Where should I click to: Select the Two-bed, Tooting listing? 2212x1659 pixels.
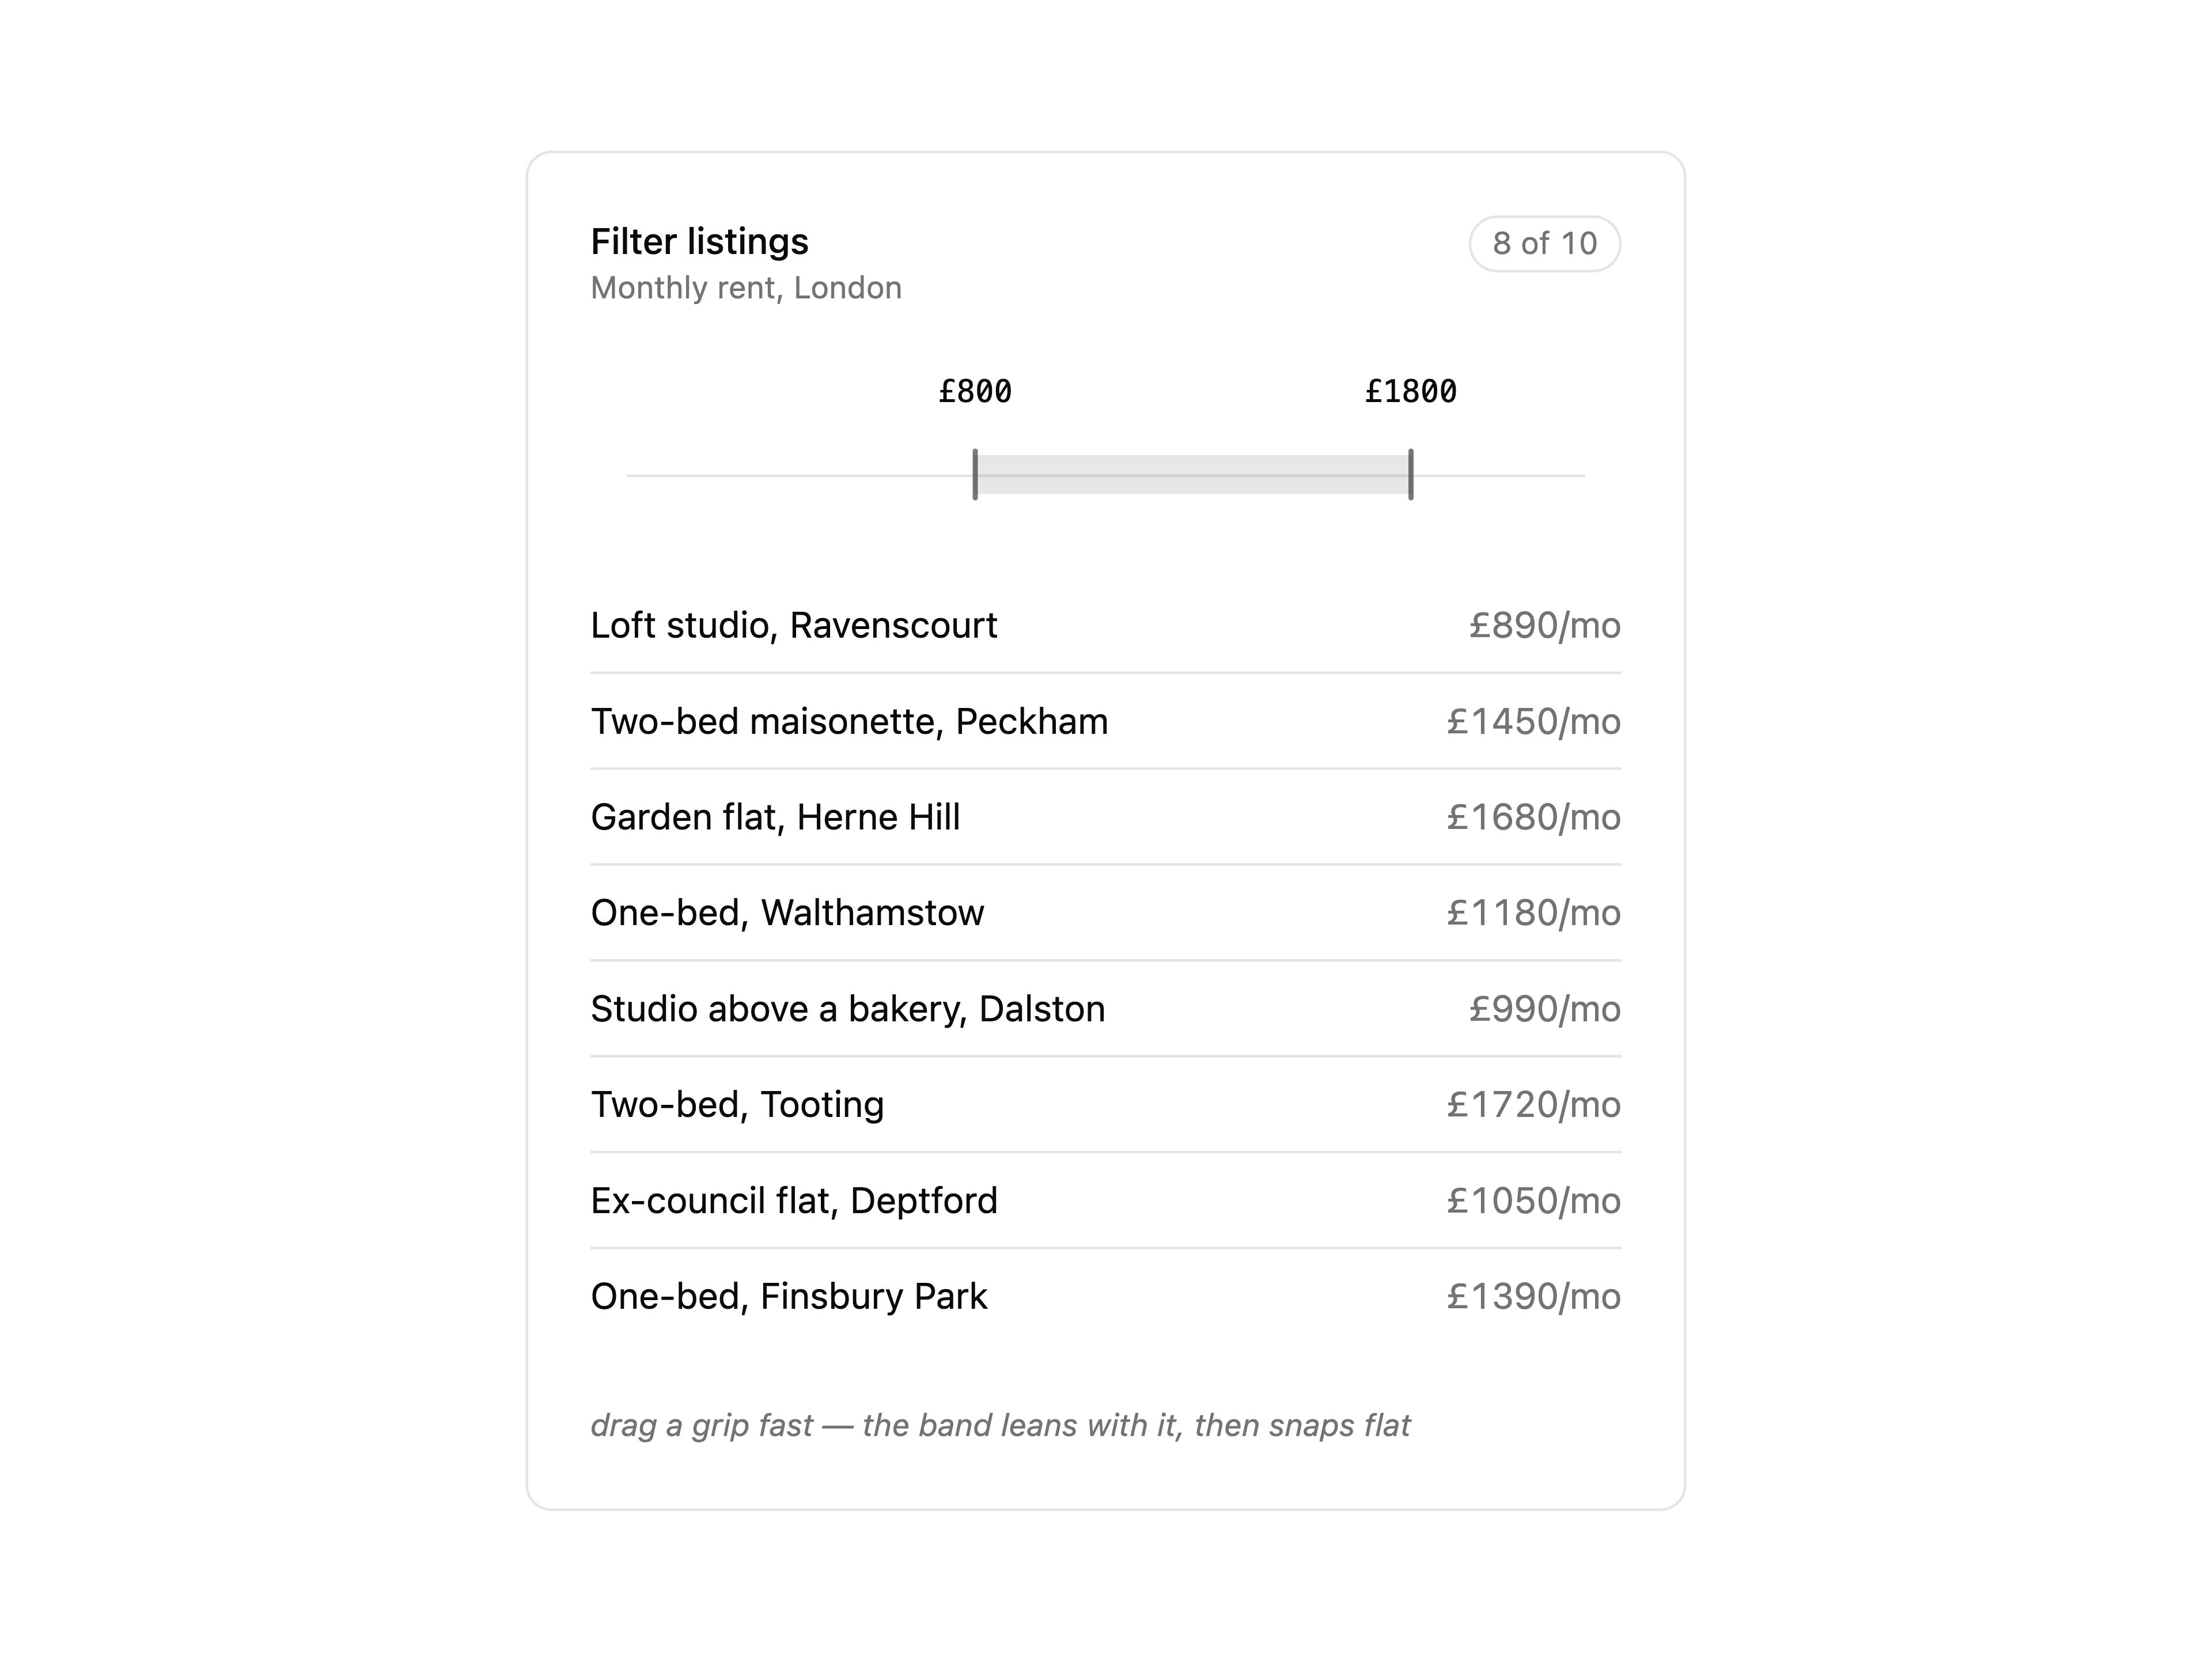click(1105, 1105)
